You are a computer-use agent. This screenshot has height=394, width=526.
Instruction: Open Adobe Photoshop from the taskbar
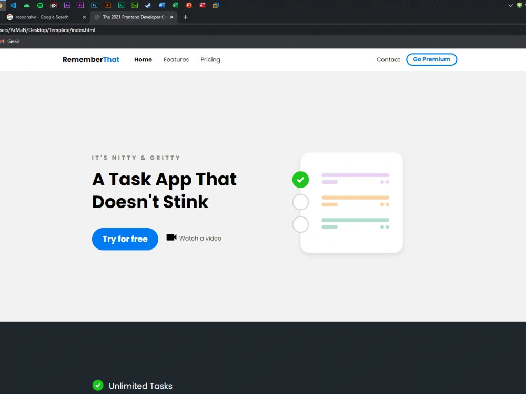[x=94, y=5]
